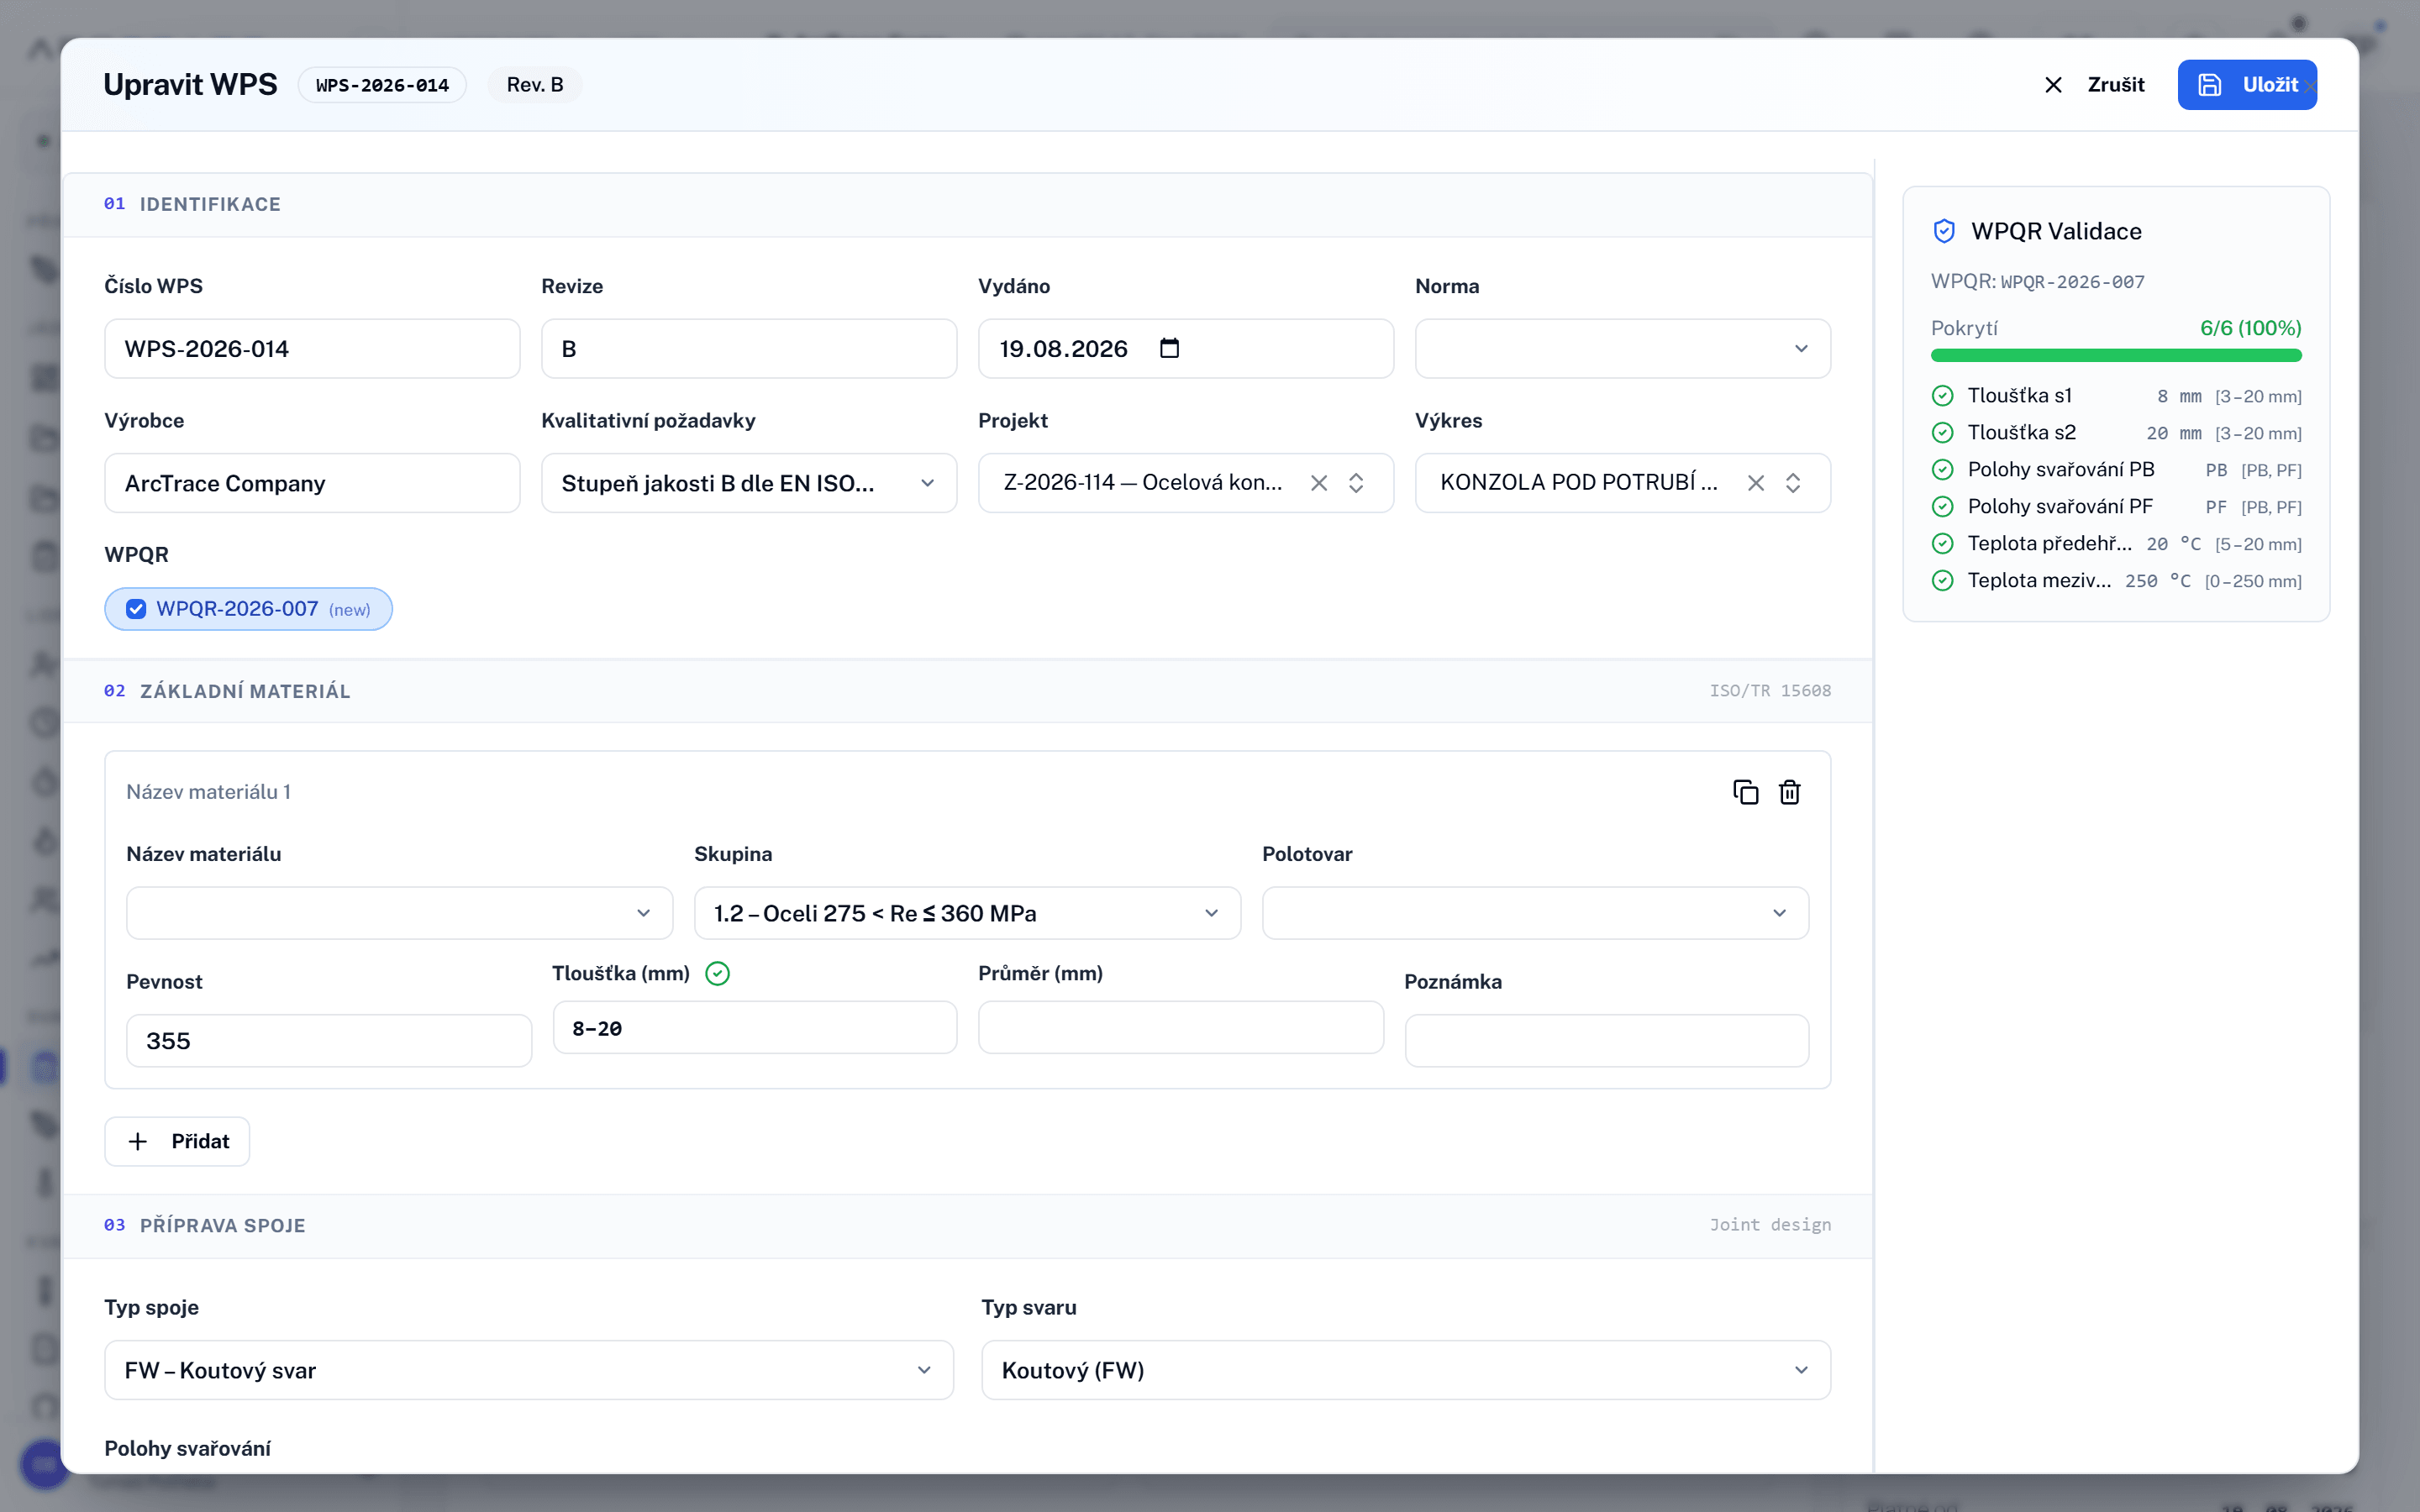Open the Polotovar dropdown

tap(1535, 913)
